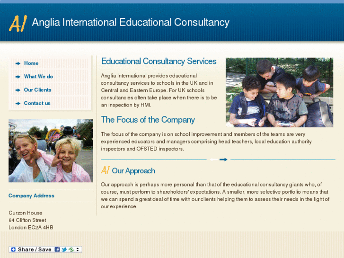Click the Anglia International Educational Consultancy title

(131, 22)
